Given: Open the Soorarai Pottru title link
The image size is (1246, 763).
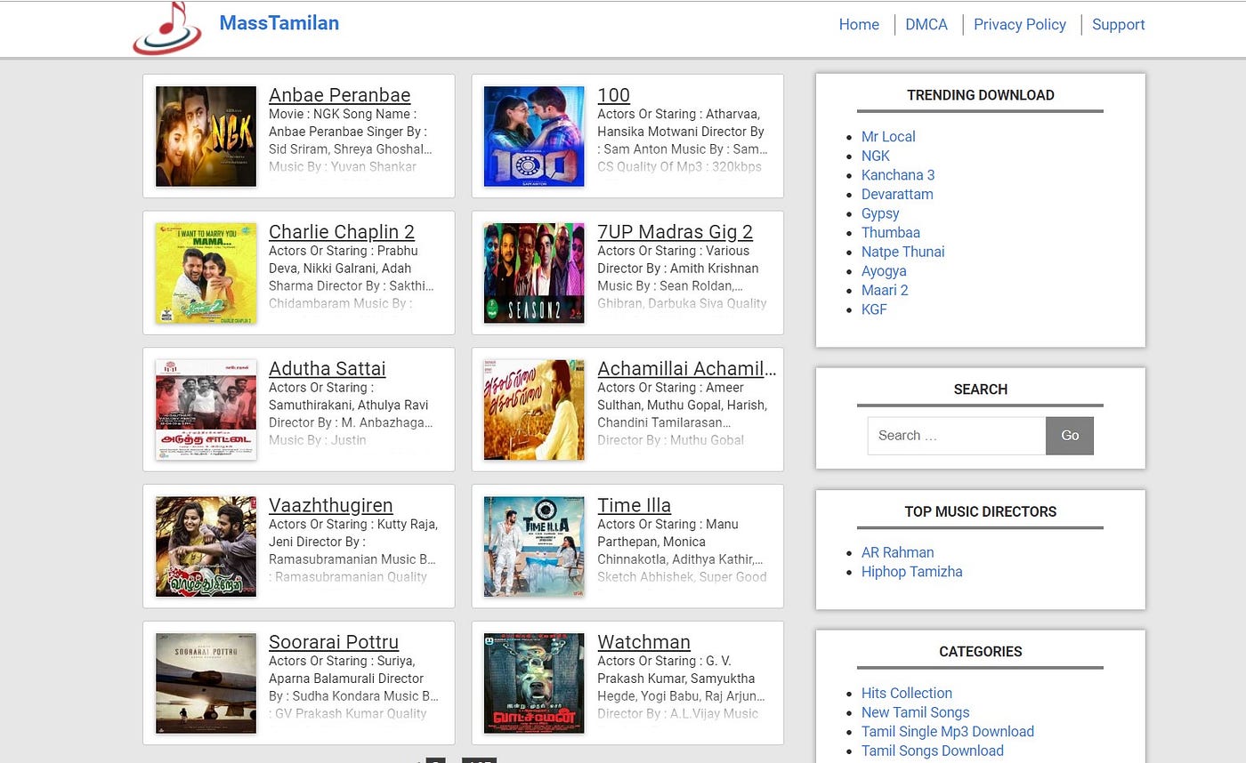Looking at the screenshot, I should pos(334,642).
